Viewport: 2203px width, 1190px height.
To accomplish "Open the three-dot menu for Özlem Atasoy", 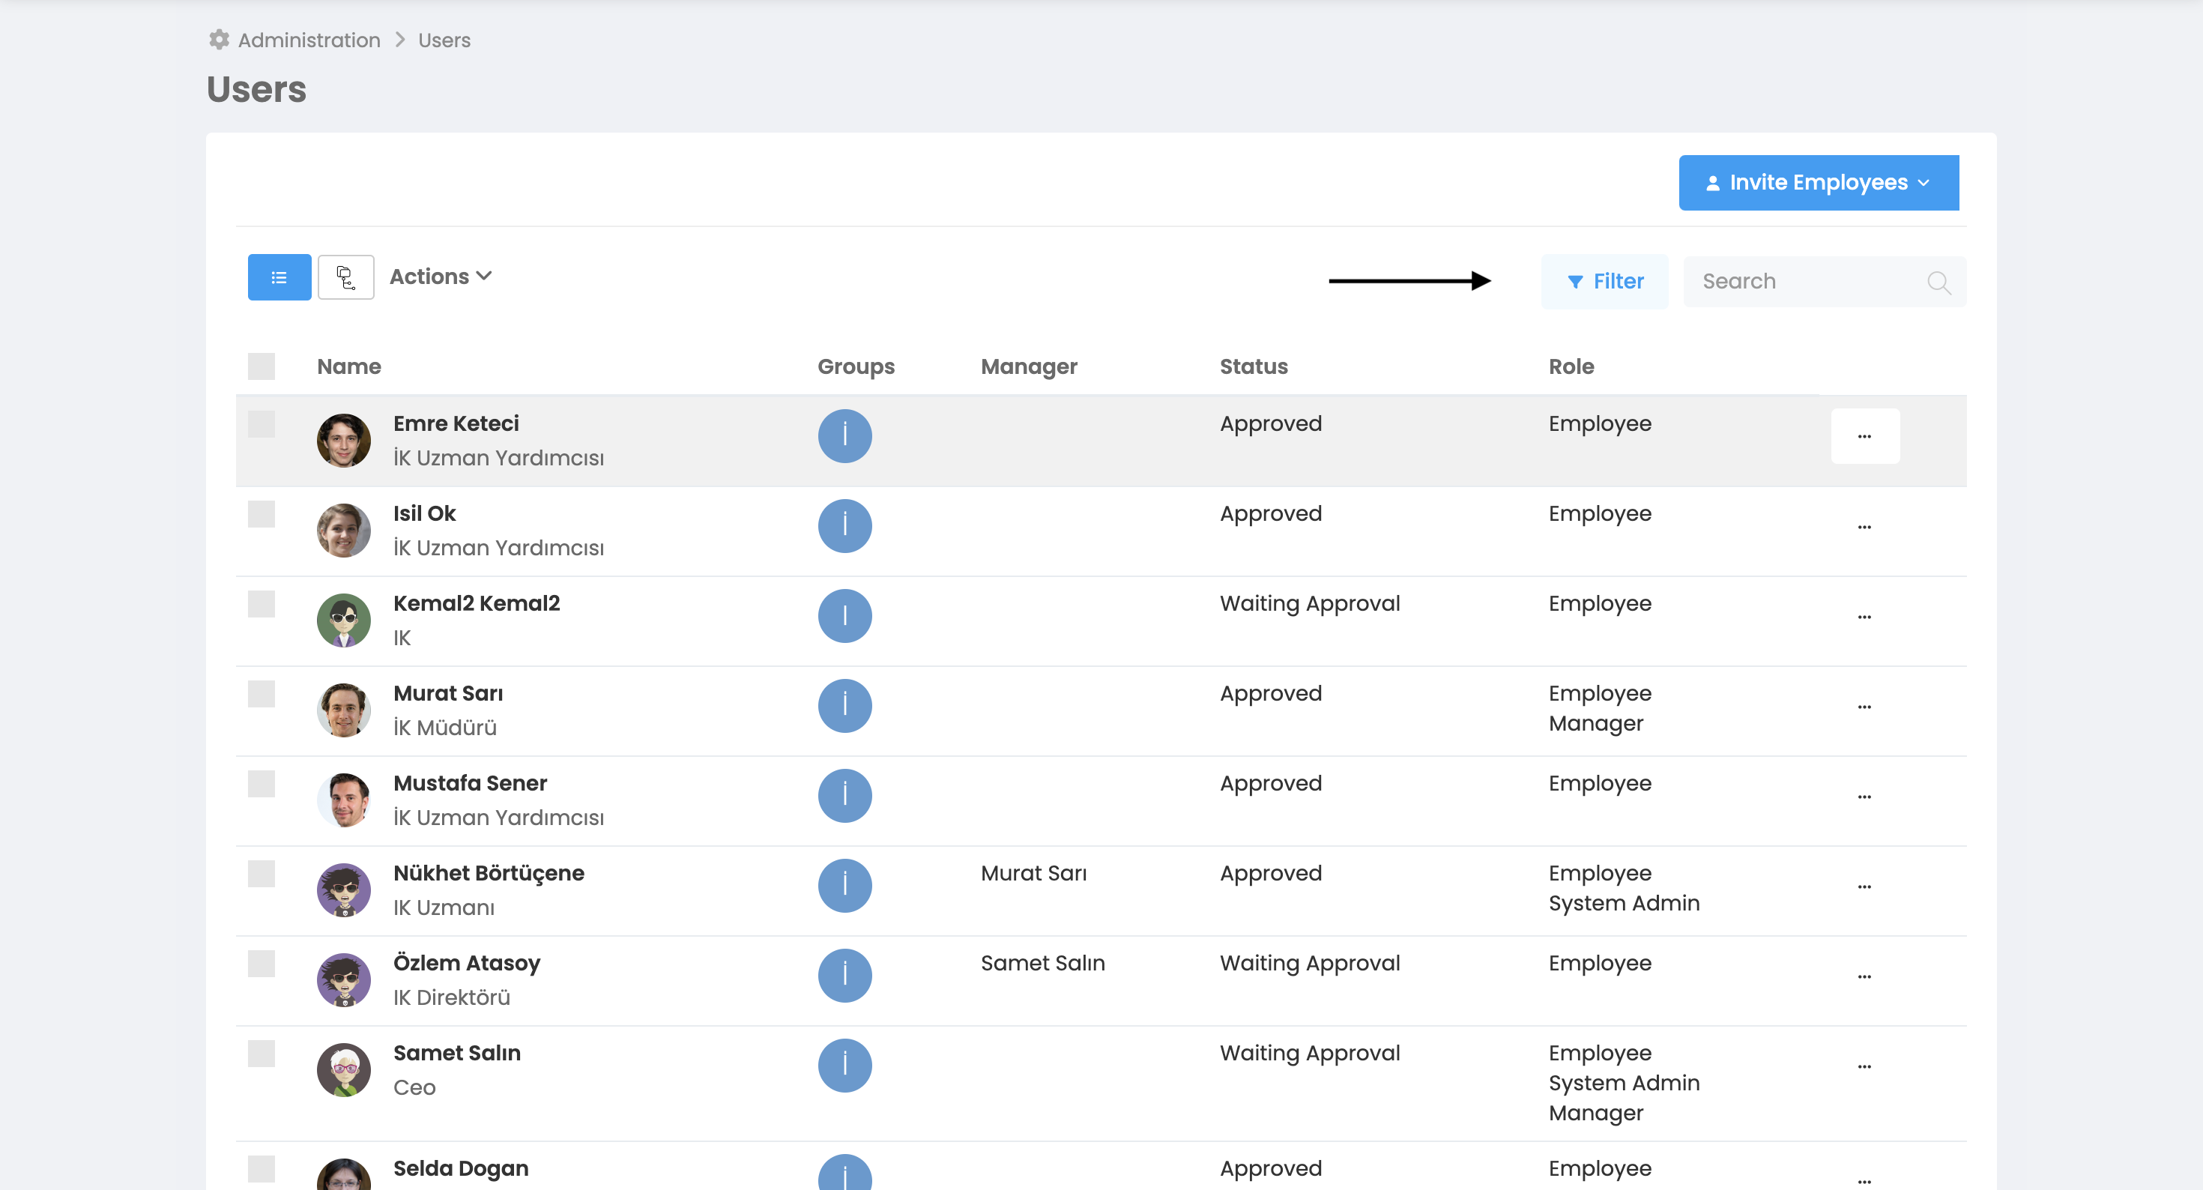I will [x=1864, y=976].
